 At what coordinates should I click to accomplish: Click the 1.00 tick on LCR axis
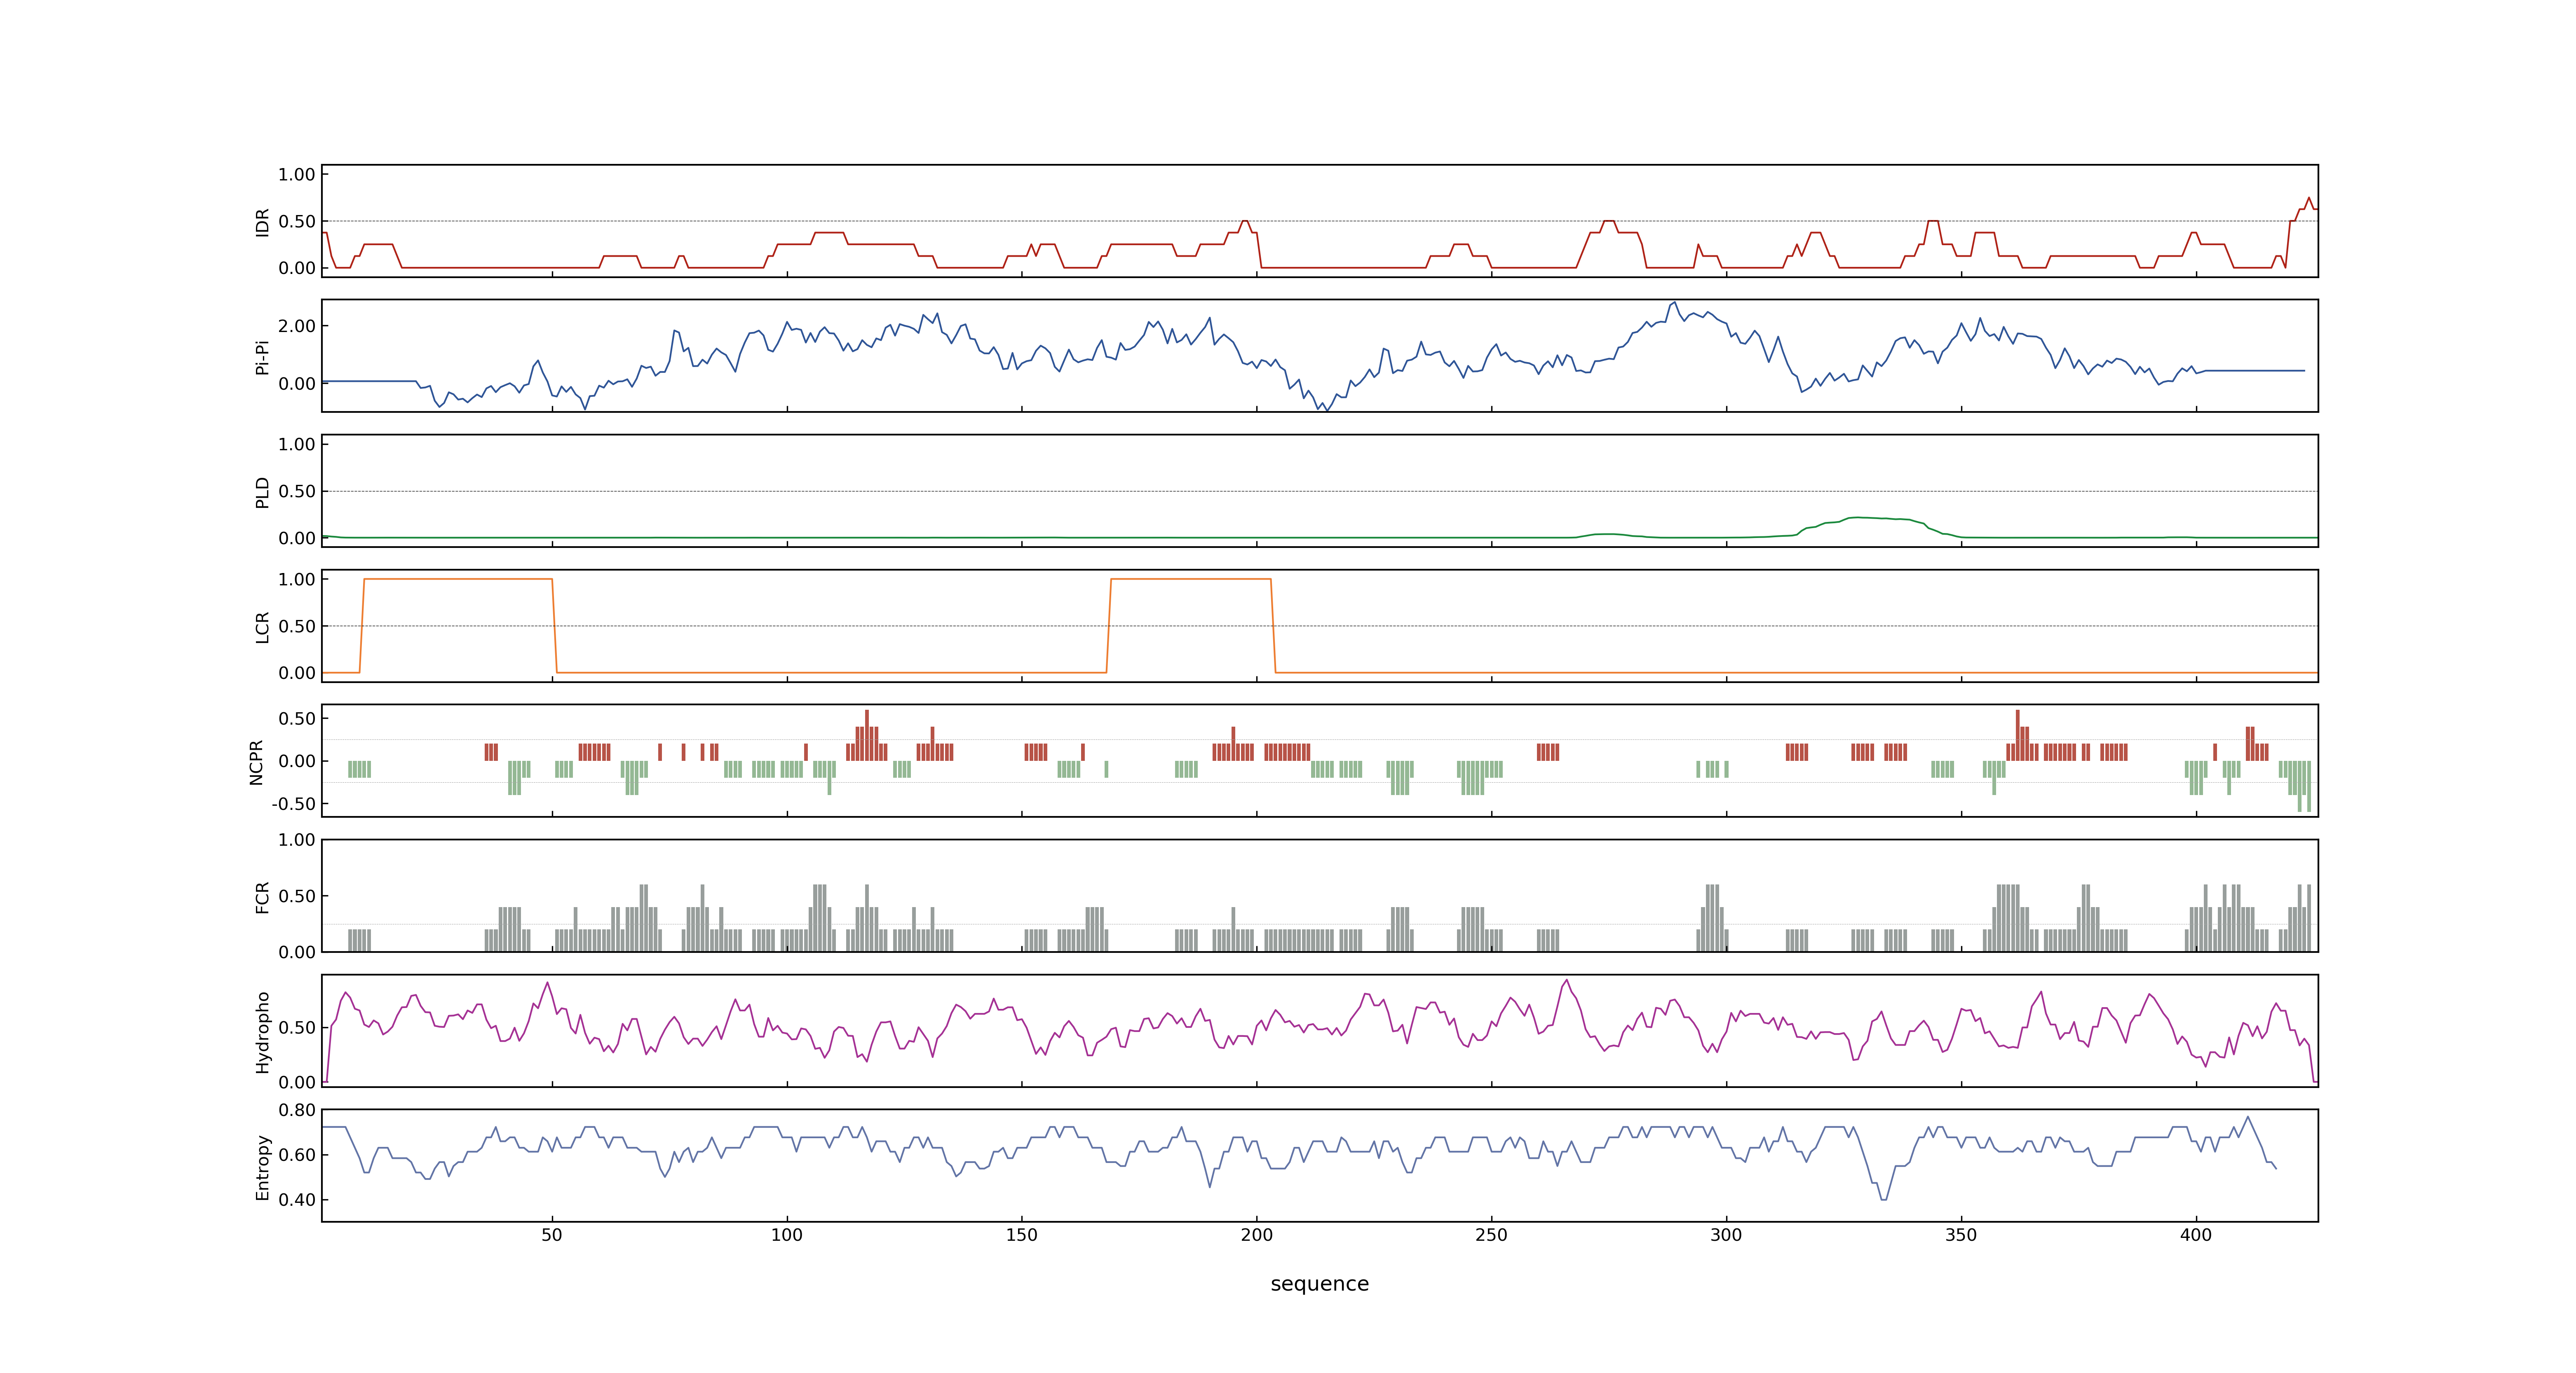click(x=297, y=580)
